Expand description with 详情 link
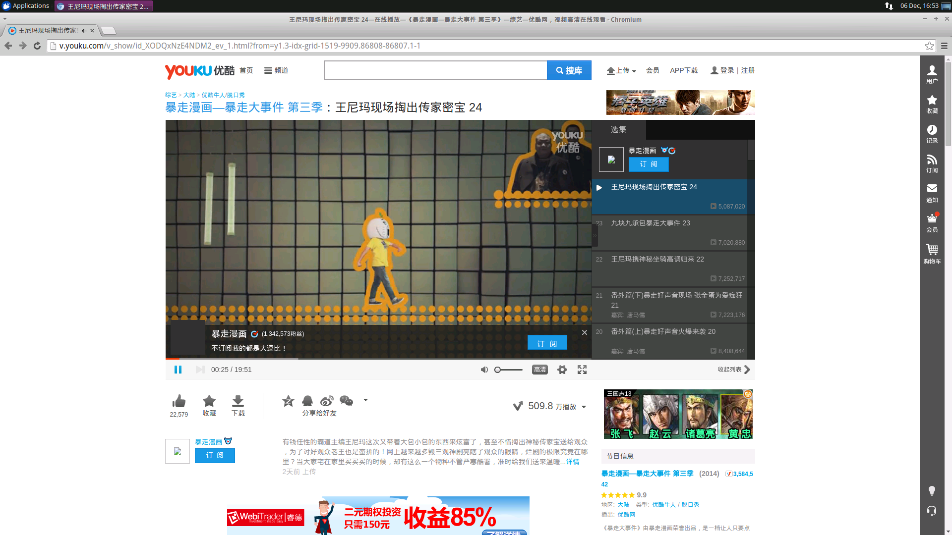 pyautogui.click(x=573, y=462)
